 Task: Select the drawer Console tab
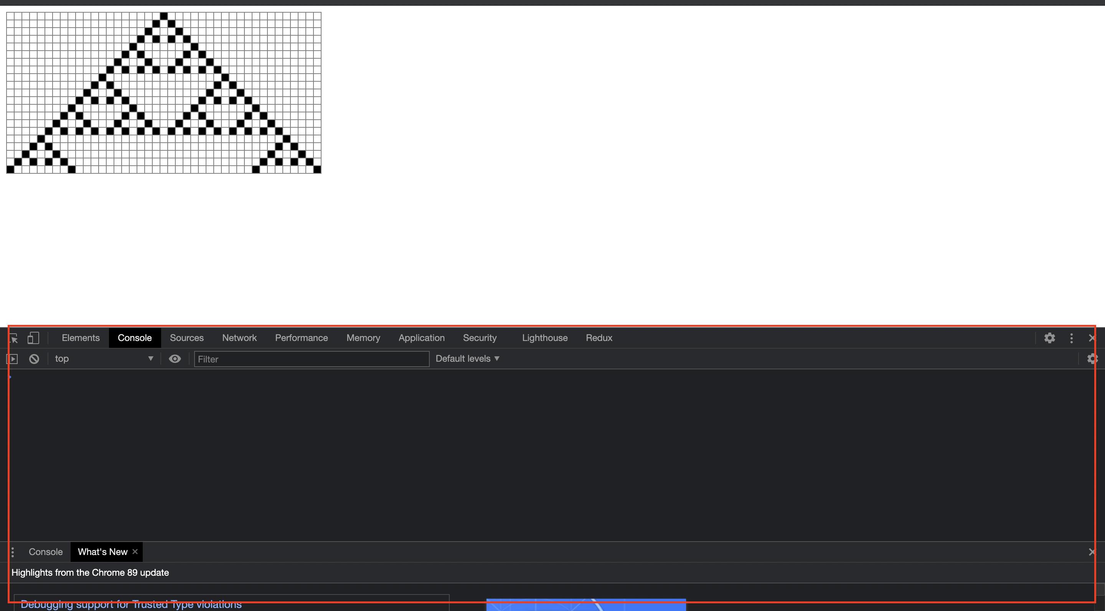pyautogui.click(x=46, y=552)
